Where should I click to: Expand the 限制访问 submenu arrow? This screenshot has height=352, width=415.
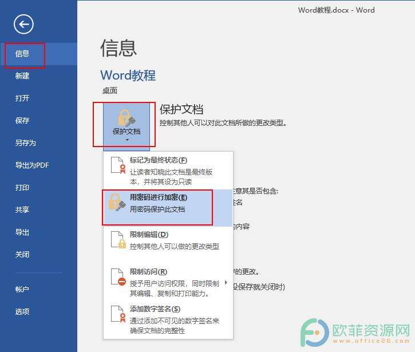226,282
